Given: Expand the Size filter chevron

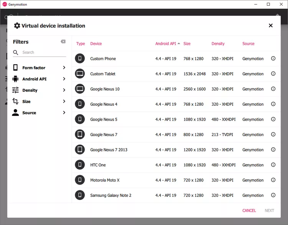Looking at the screenshot, I should tap(64, 101).
